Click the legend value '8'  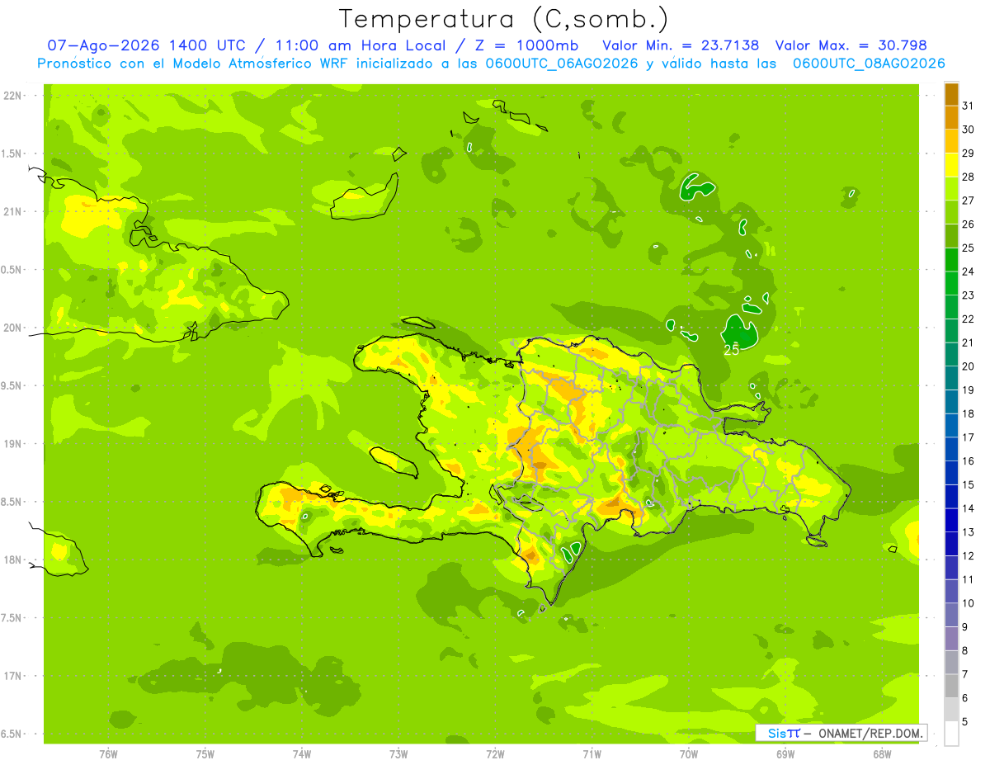coord(964,650)
